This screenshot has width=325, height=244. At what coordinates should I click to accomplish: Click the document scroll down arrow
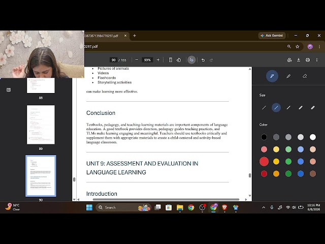(x=250, y=195)
